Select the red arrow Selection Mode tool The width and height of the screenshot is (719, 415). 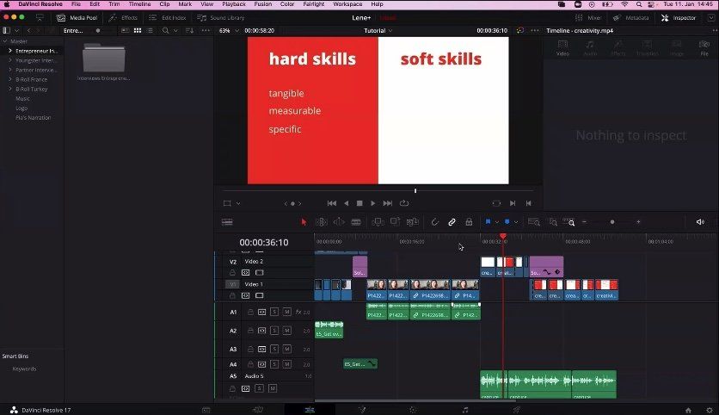tap(304, 222)
